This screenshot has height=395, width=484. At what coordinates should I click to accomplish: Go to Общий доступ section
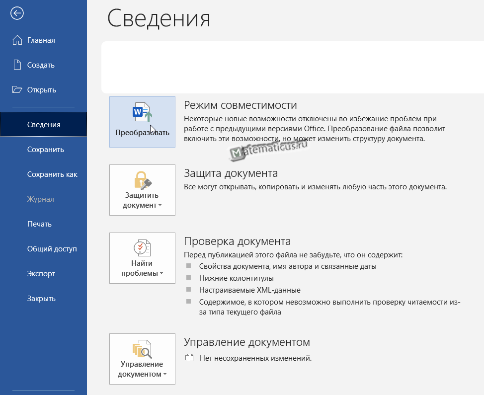[52, 249]
